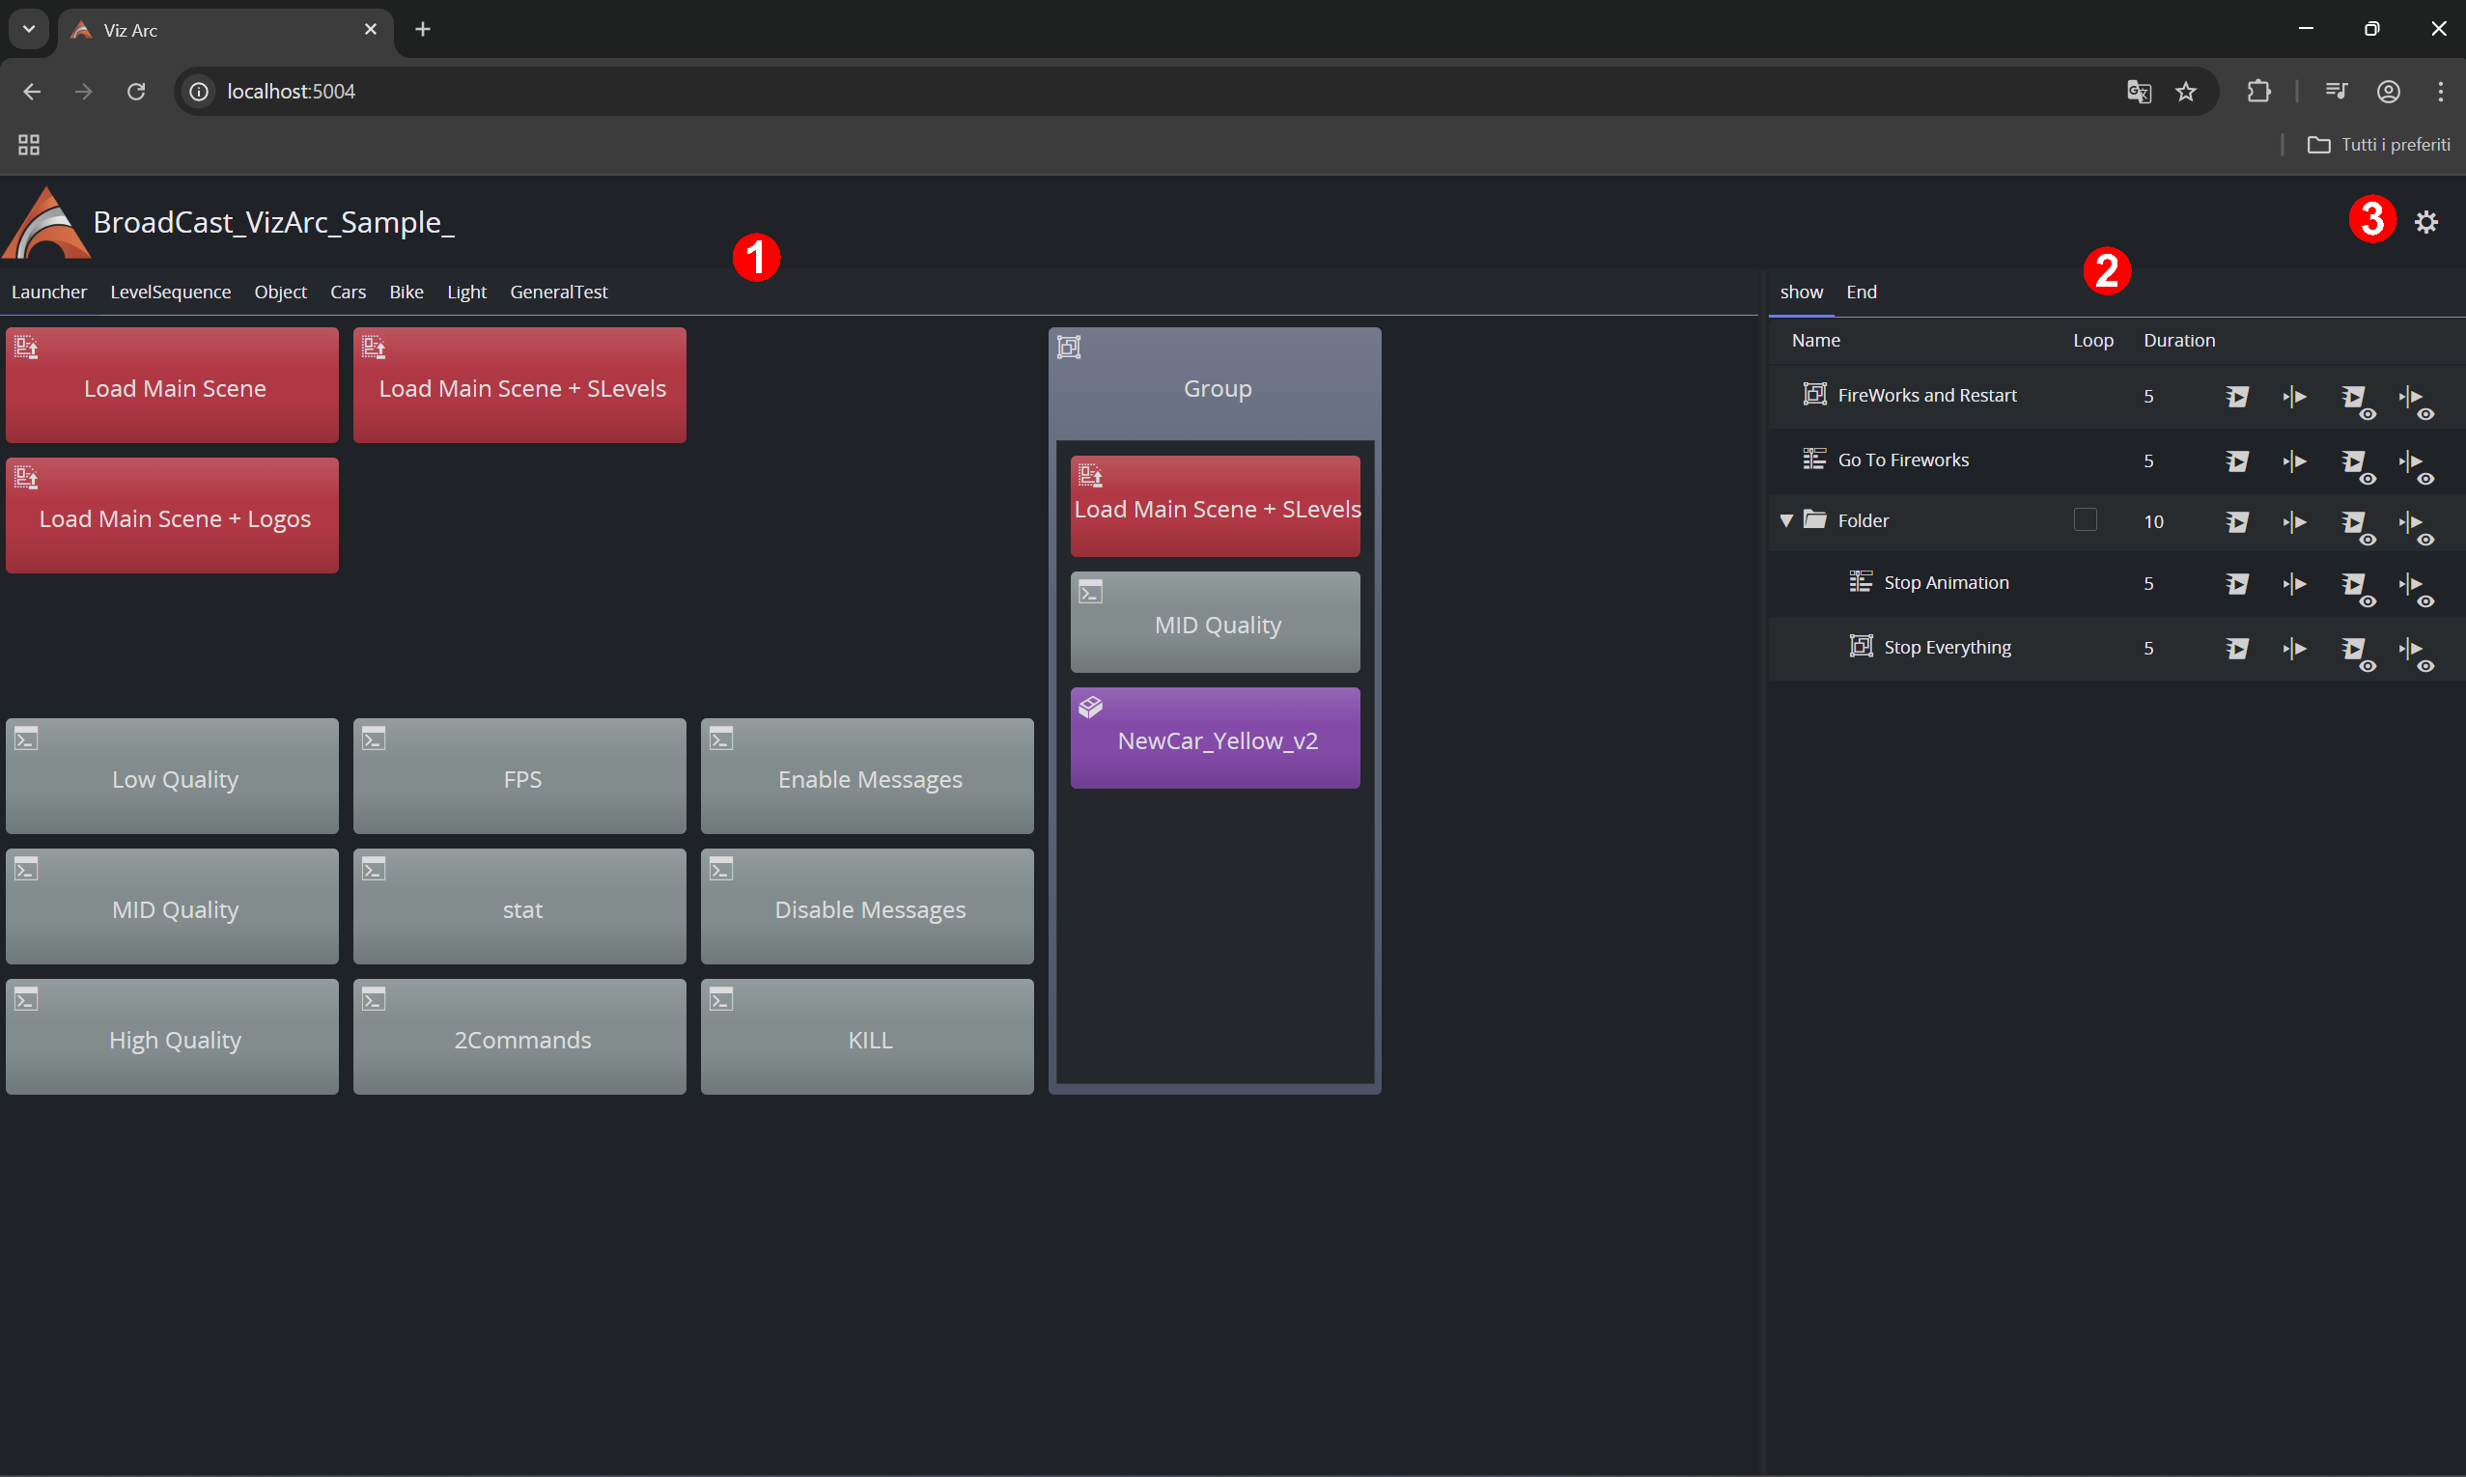This screenshot has width=2466, height=1477.
Task: Click Viz Arc logo in header
Action: (x=45, y=224)
